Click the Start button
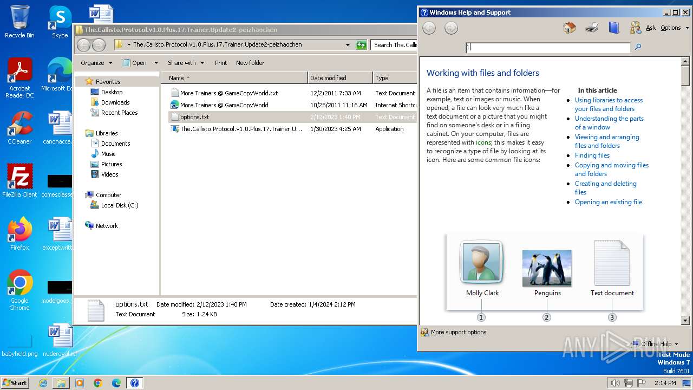The height and width of the screenshot is (390, 693). click(15, 383)
